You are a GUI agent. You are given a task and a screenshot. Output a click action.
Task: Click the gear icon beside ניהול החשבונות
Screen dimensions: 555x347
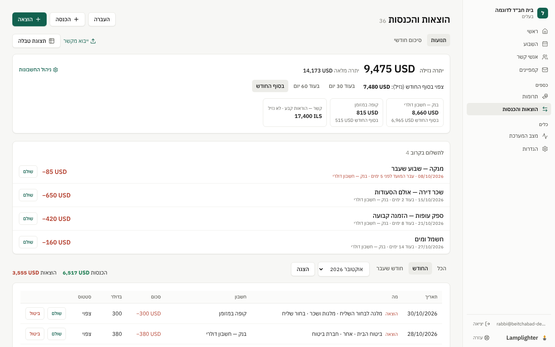pyautogui.click(x=55, y=70)
